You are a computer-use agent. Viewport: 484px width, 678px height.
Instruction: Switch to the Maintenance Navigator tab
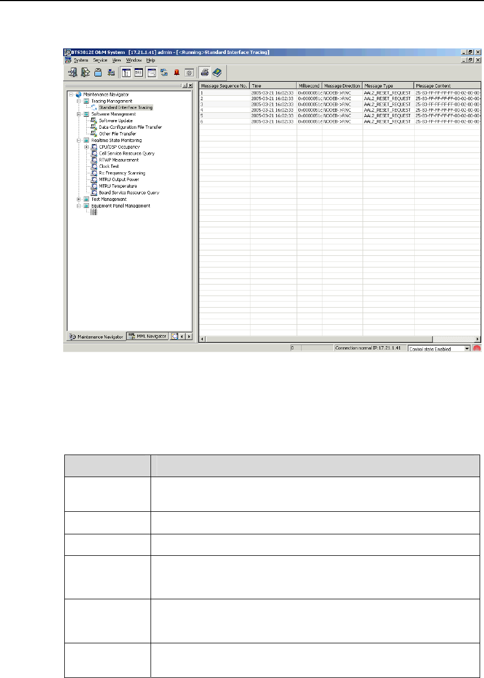96,336
